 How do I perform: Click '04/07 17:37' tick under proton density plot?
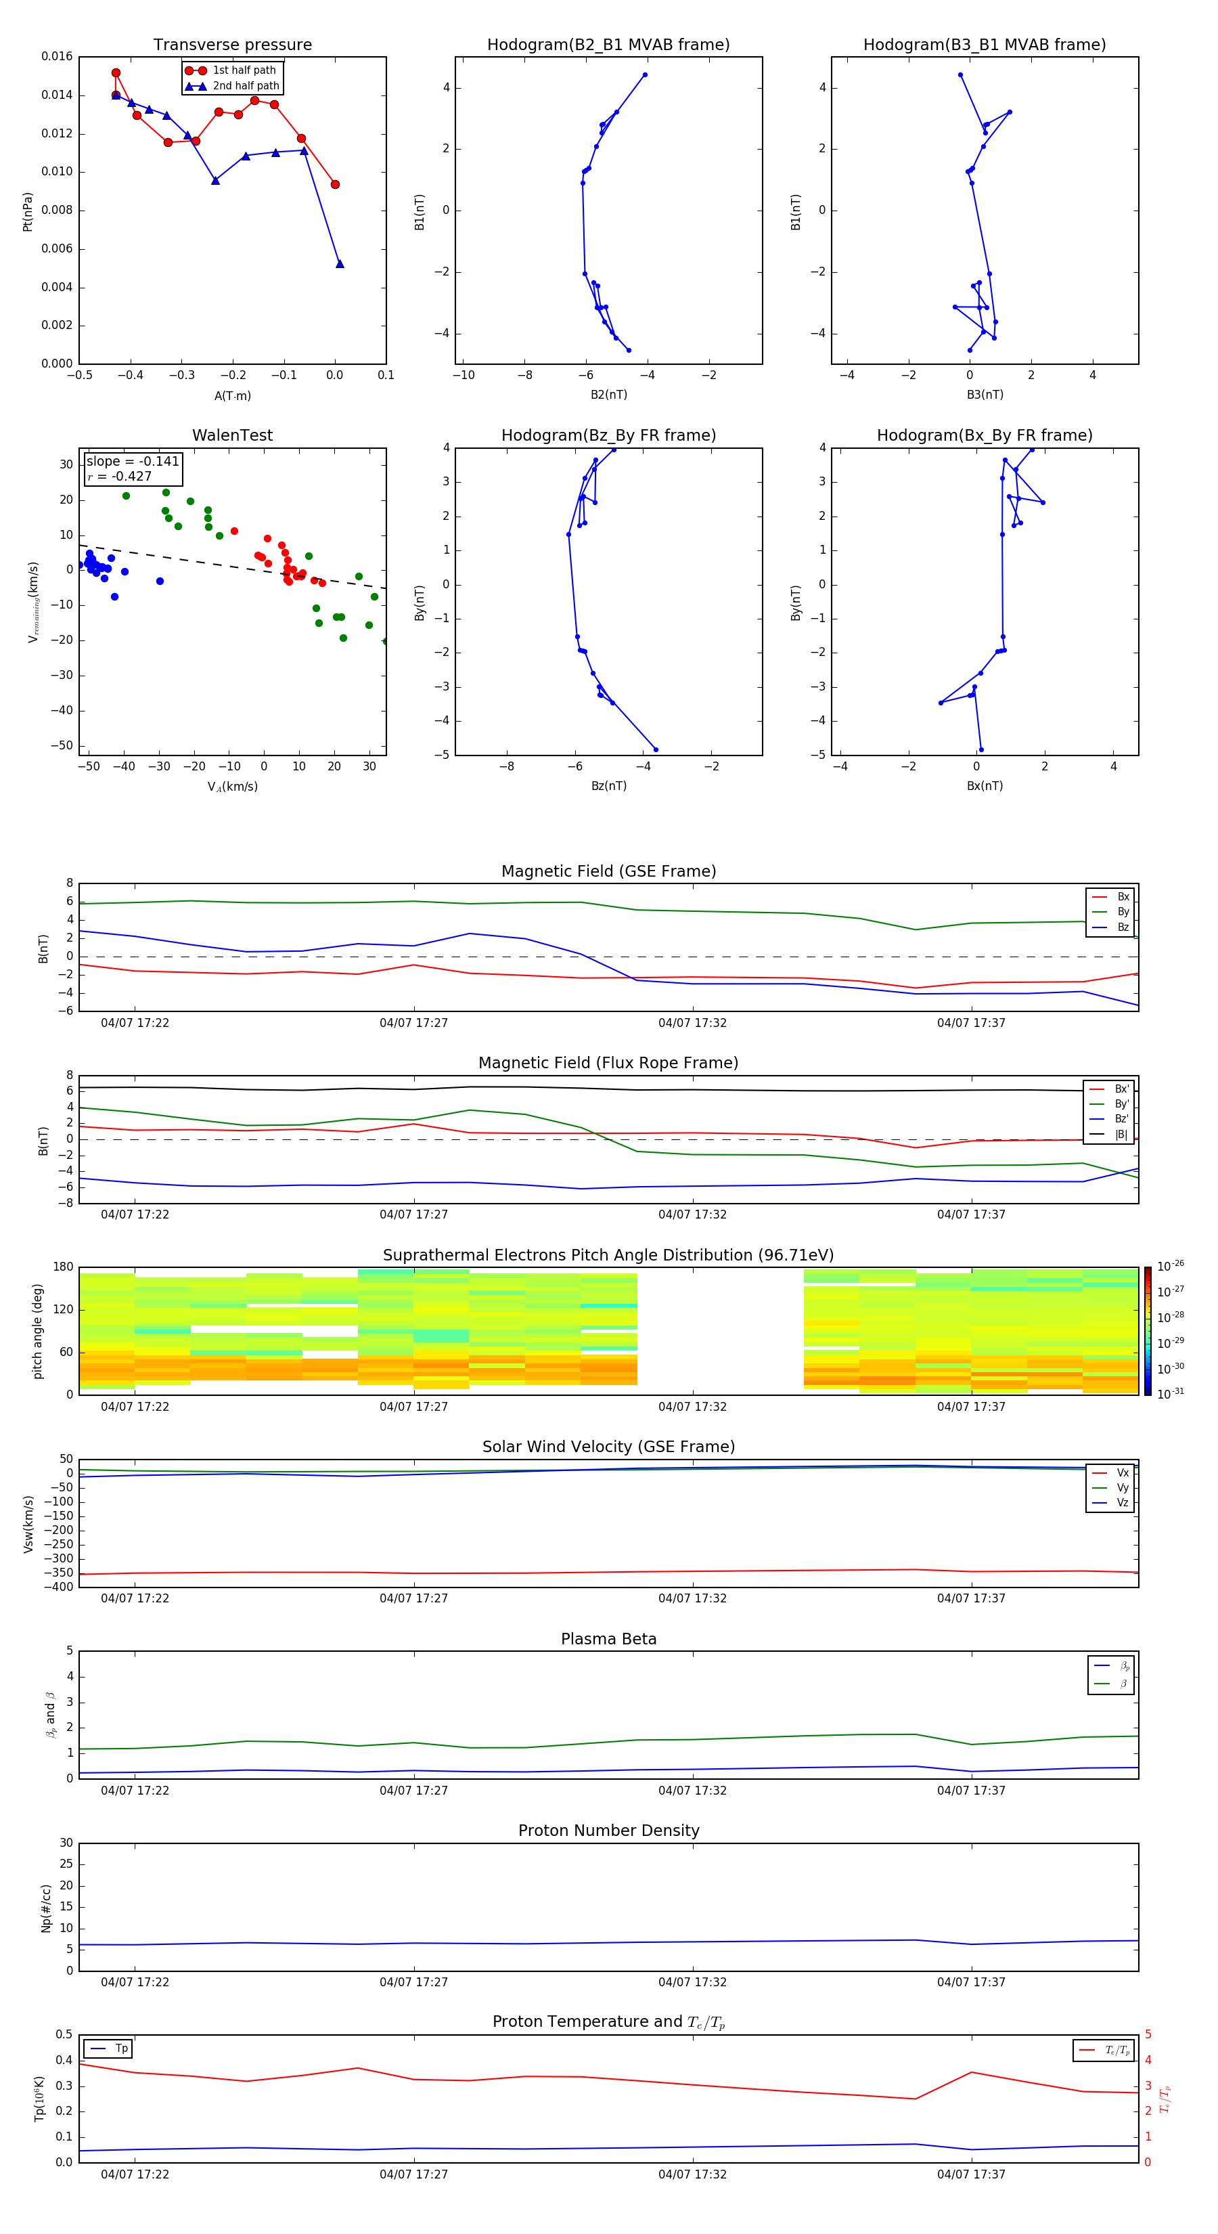971,1982
